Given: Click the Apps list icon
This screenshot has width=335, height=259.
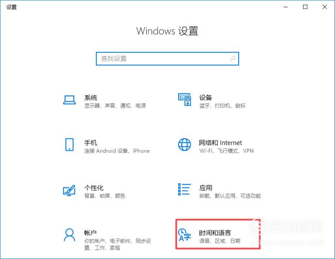Looking at the screenshot, I should [x=184, y=189].
